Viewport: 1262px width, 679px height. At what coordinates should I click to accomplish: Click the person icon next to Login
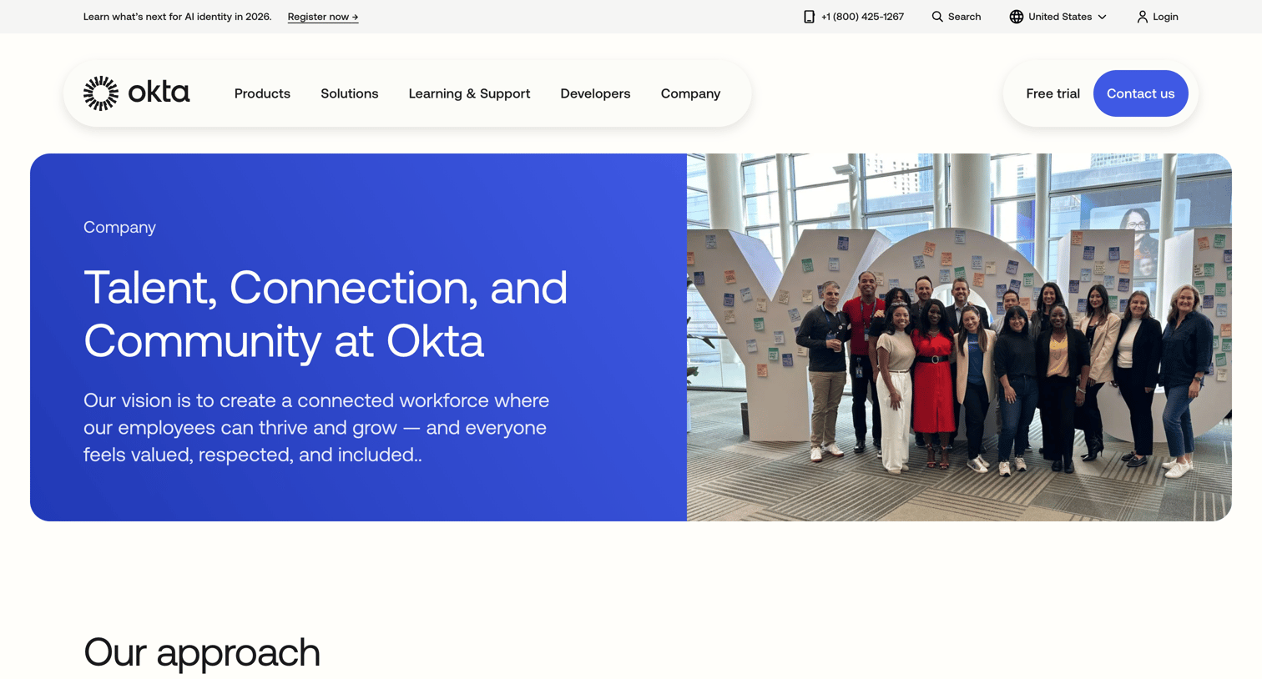click(x=1142, y=17)
